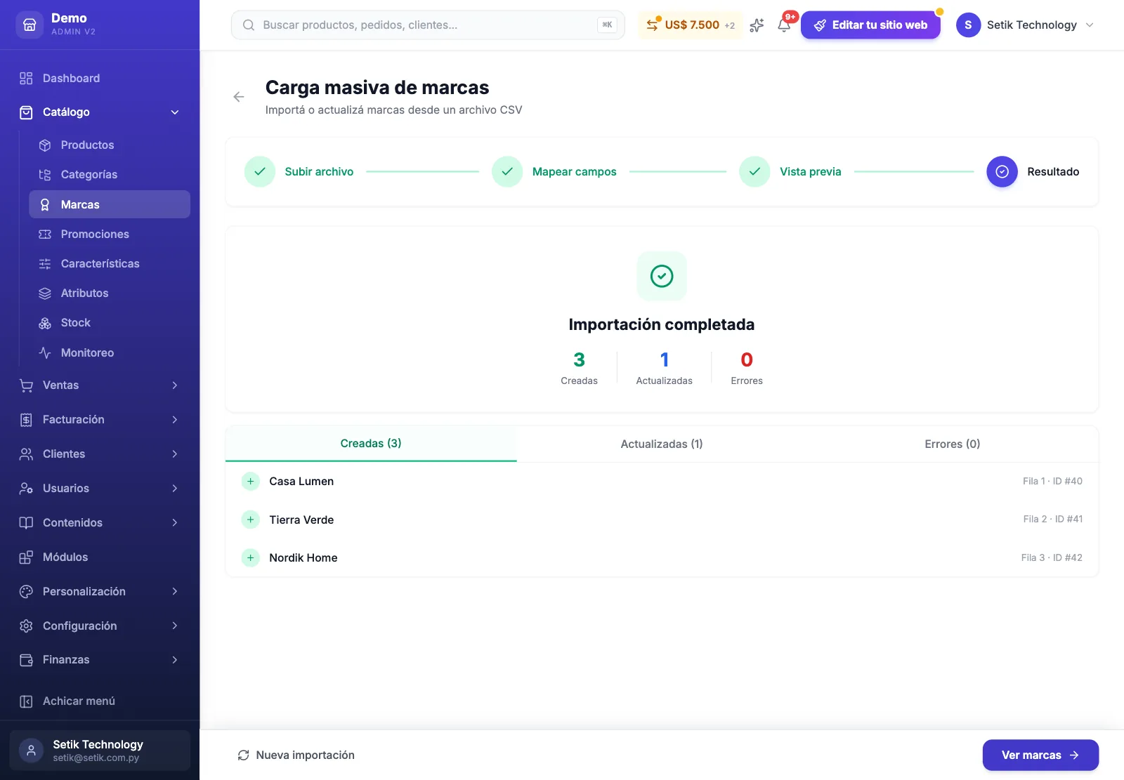The height and width of the screenshot is (780, 1124).
Task: Expand the Facturación menu
Action: 100,419
